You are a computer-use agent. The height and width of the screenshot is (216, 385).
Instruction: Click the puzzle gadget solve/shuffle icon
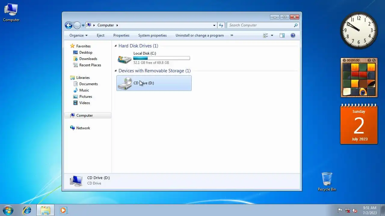(x=374, y=60)
